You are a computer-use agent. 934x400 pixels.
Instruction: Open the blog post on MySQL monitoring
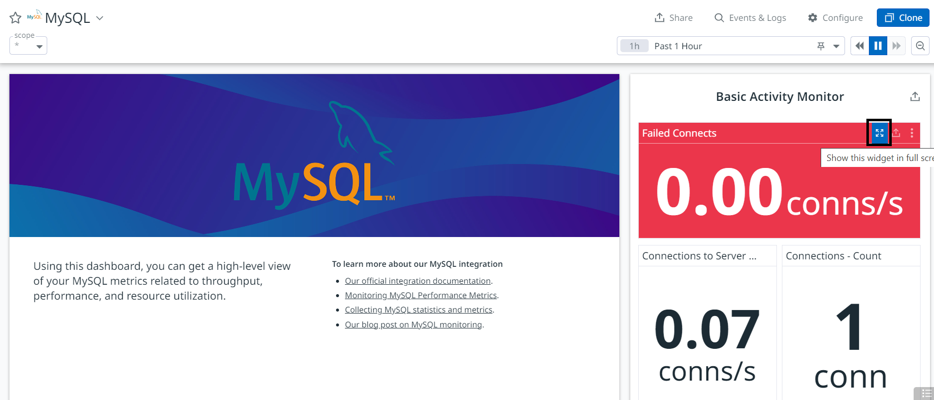tap(414, 324)
